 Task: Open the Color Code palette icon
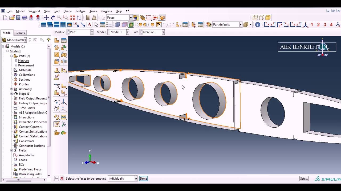[209, 24]
